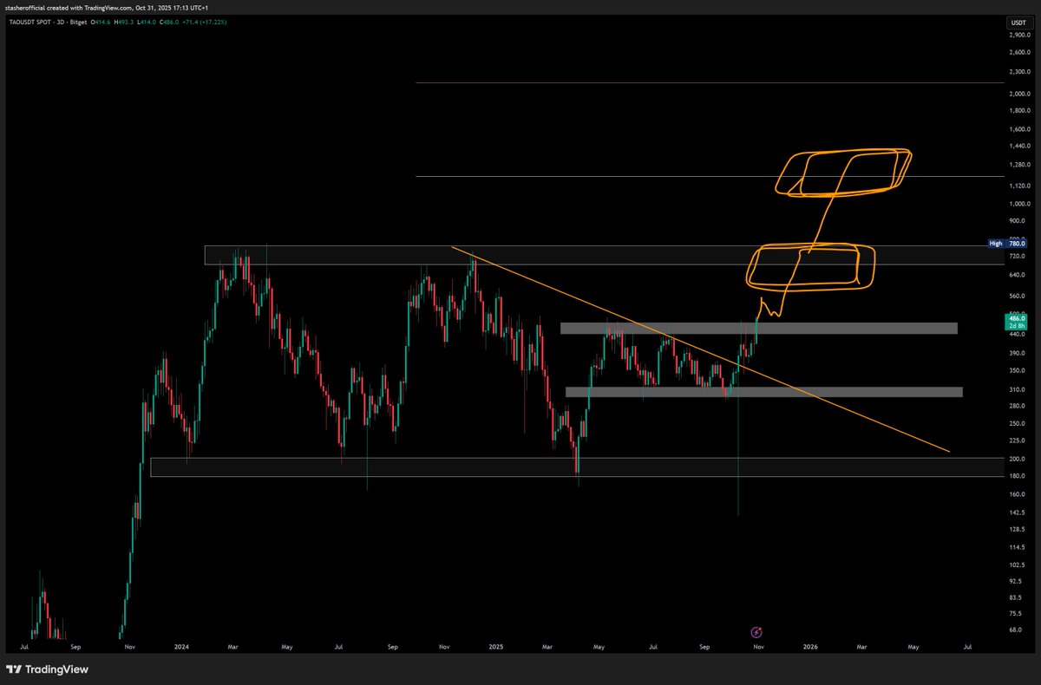Screen dimensions: 1041x685
Task: Click the 1,120.0 price axis label
Action: (x=1018, y=186)
